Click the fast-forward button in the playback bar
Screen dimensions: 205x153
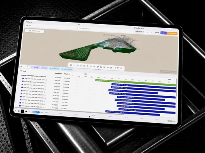[x=26, y=112]
